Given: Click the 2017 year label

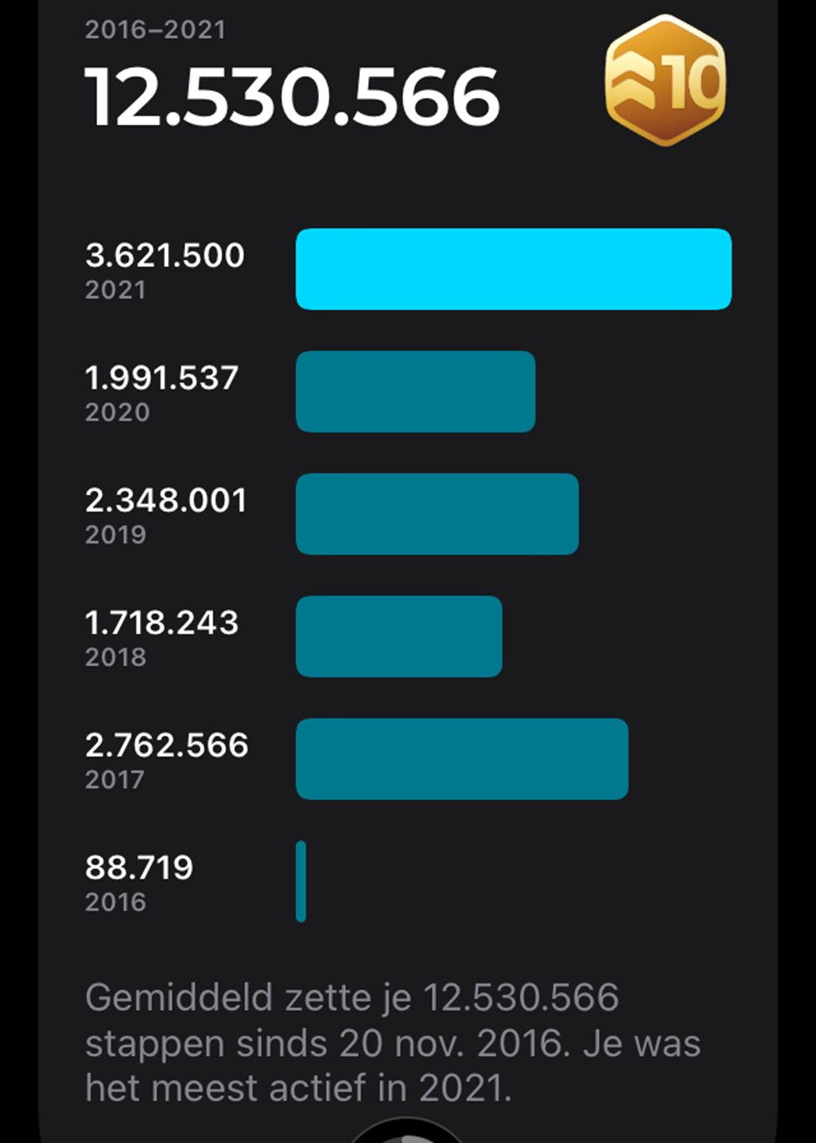Looking at the screenshot, I should 115,780.
